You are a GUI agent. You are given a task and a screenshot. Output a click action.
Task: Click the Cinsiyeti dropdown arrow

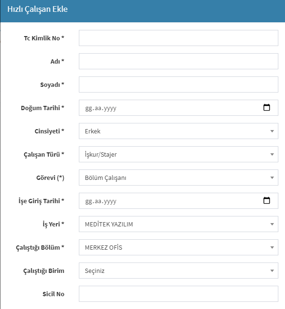[x=272, y=131]
